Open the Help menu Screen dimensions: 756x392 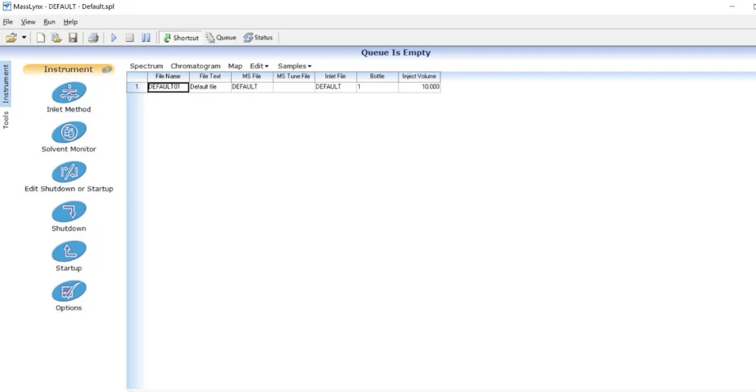pyautogui.click(x=71, y=22)
